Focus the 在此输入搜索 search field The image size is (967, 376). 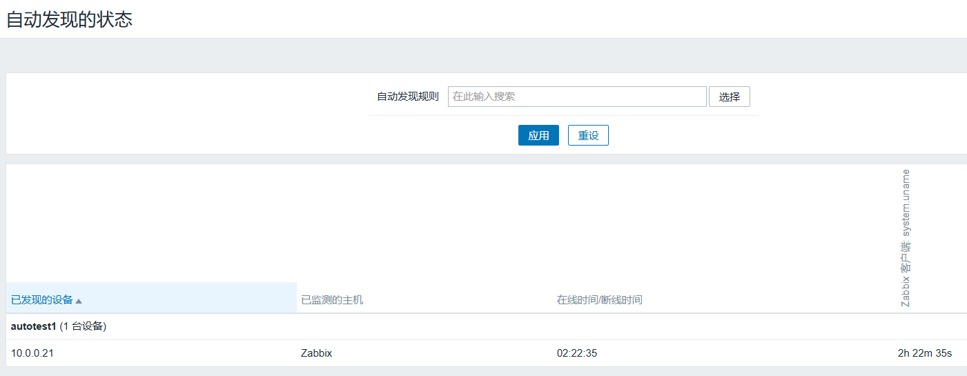(576, 97)
